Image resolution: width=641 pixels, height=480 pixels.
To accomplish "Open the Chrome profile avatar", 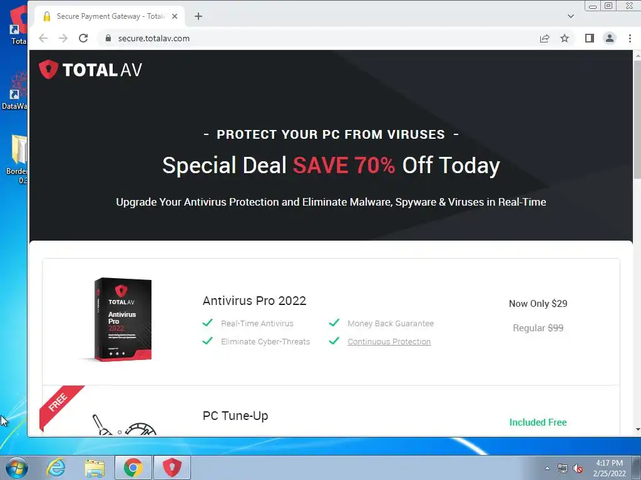I will (610, 38).
